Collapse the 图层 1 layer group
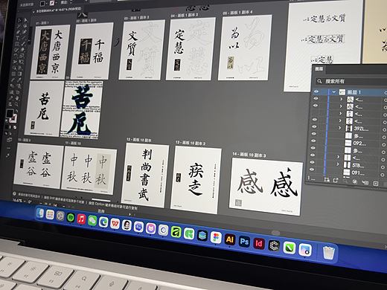 [x=334, y=92]
